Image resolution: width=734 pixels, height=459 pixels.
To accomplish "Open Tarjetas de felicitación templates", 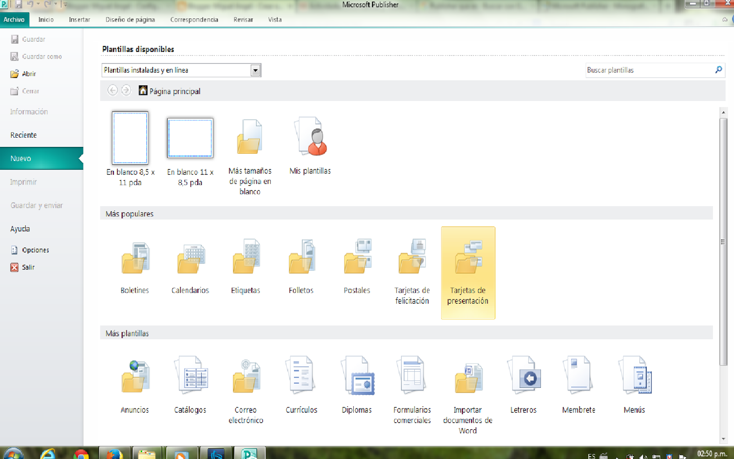I will tap(412, 272).
